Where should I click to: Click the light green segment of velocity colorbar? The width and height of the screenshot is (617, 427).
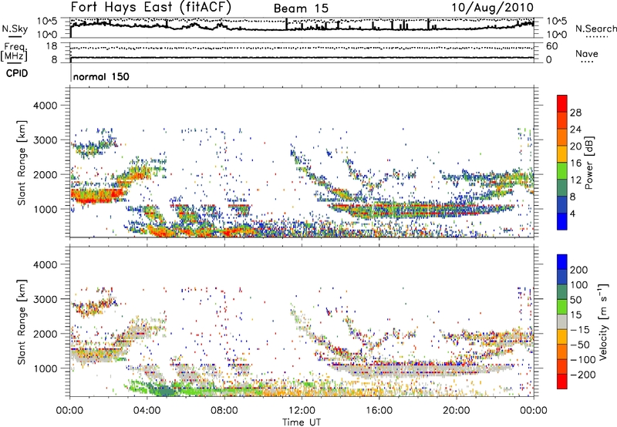[562, 307]
